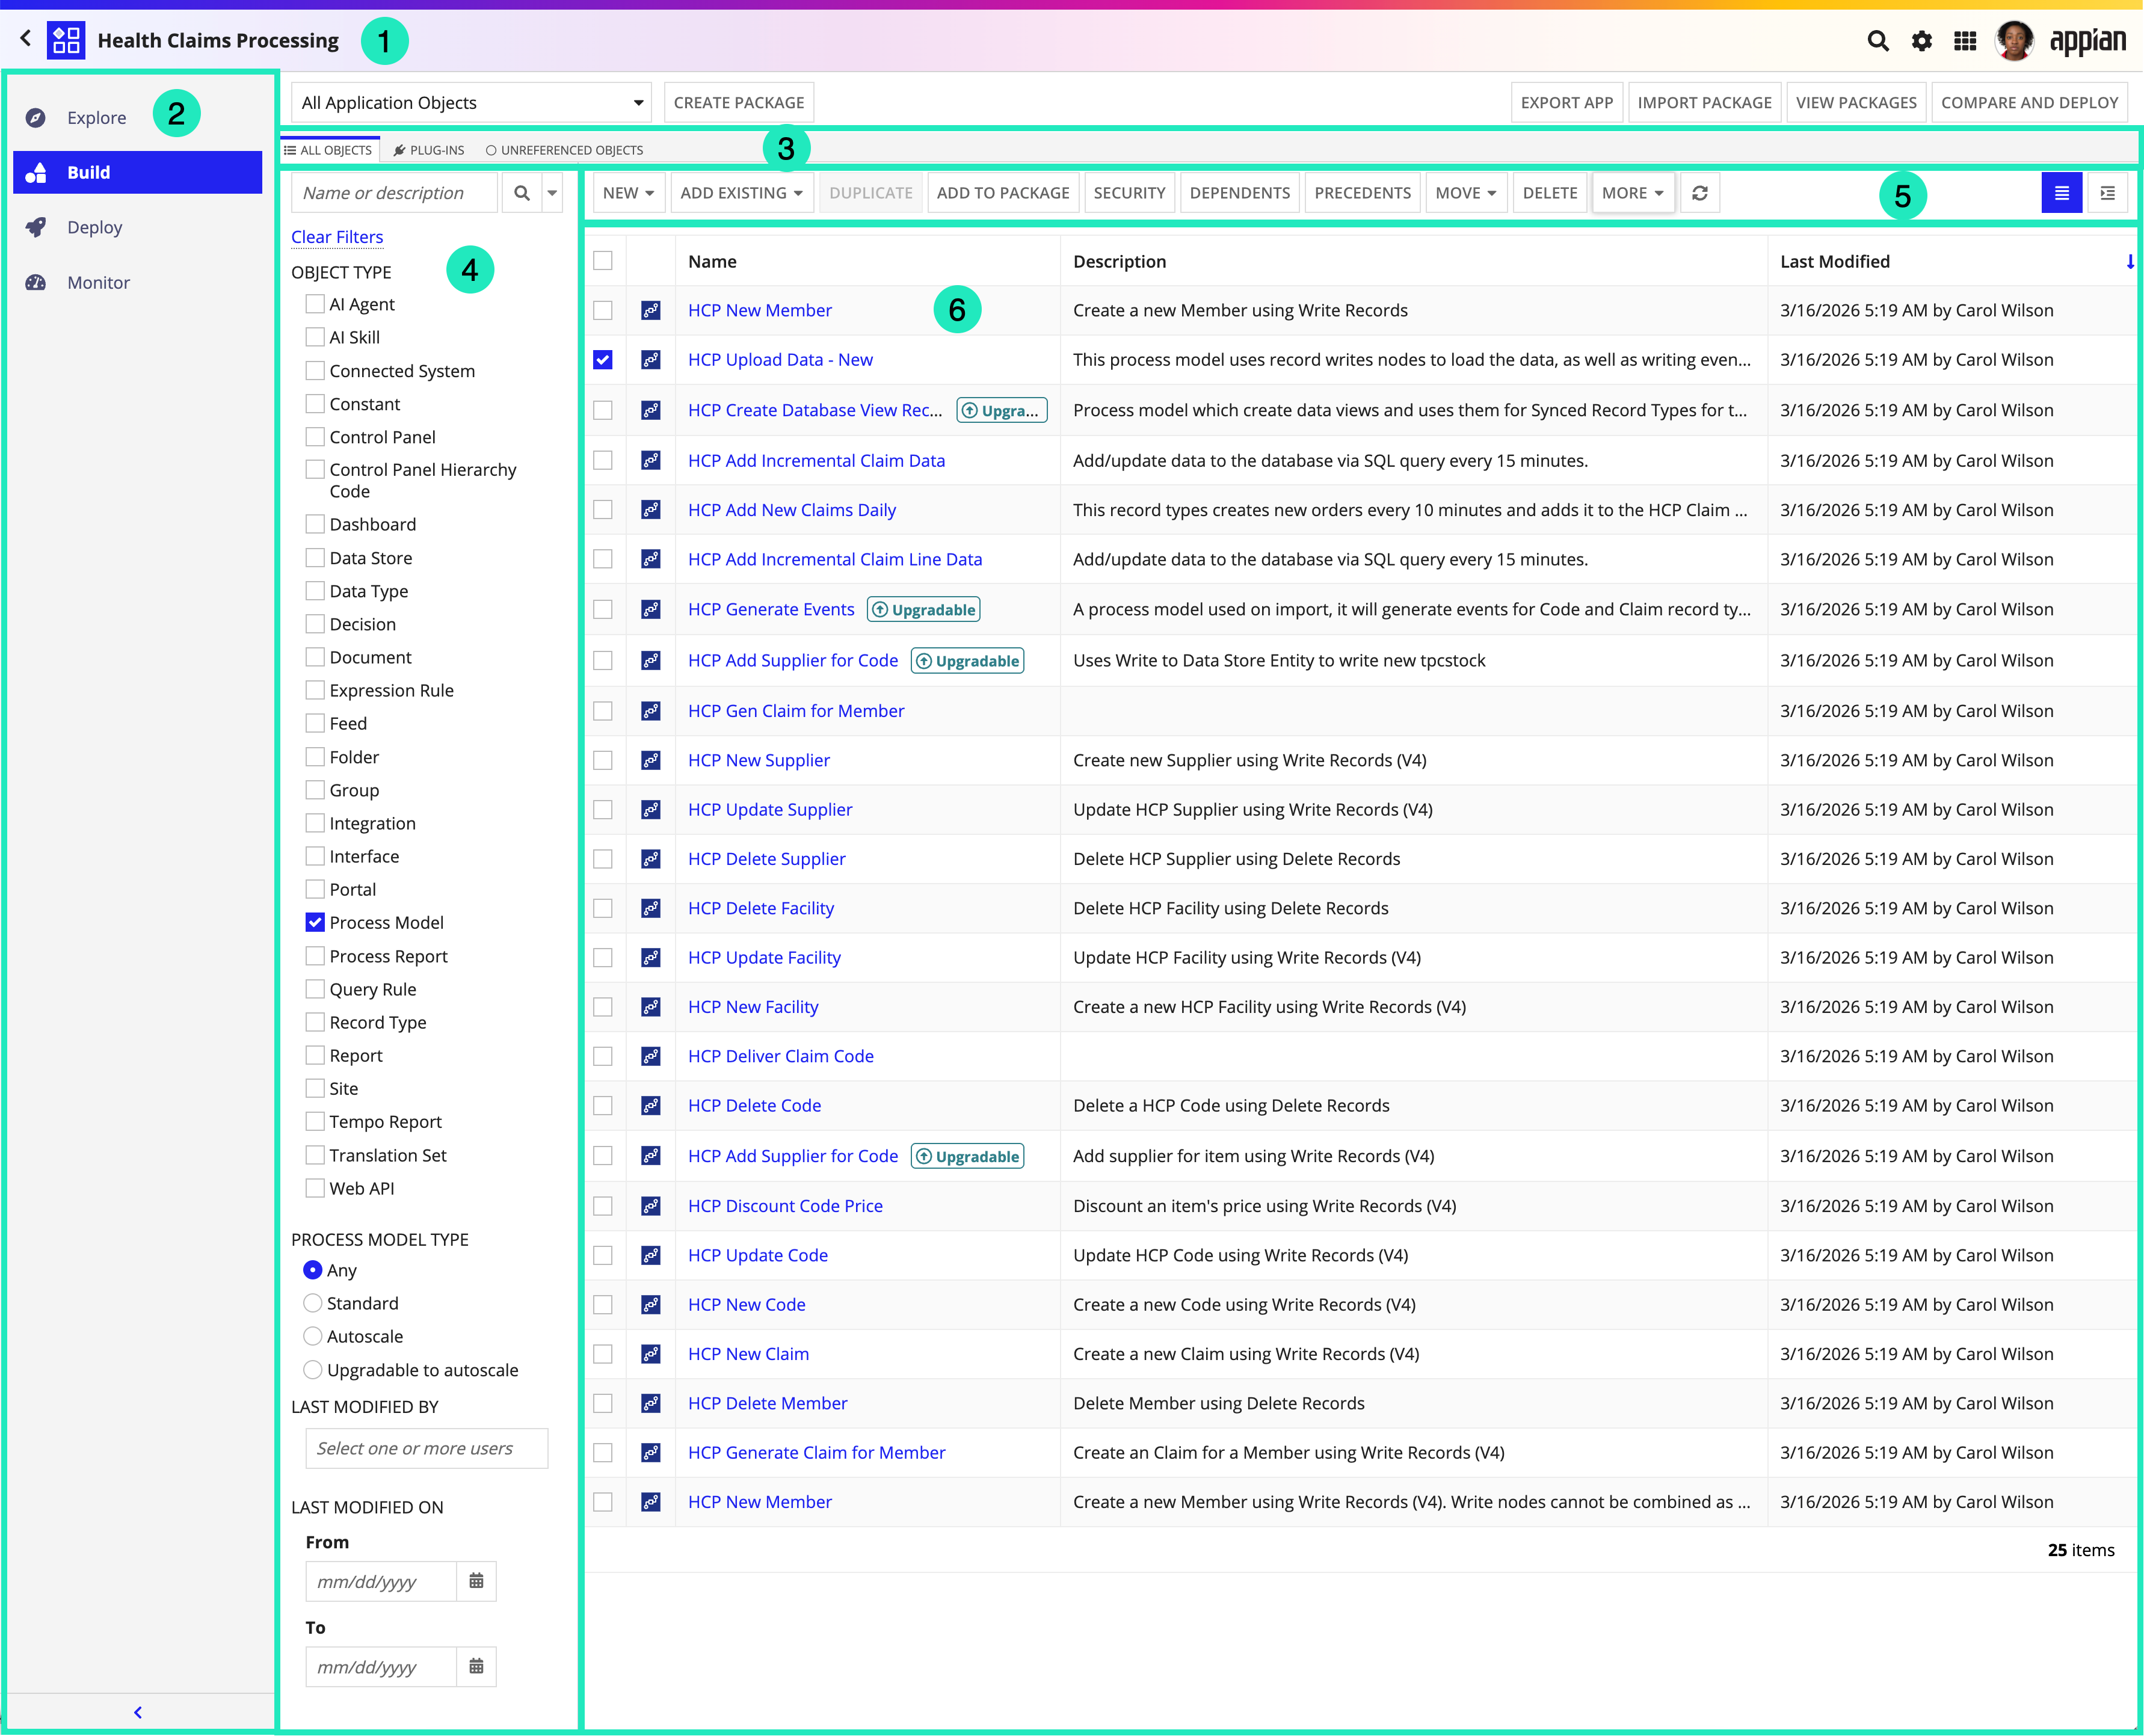Click the COMPARE AND DEPLOY button
Viewport: 2144px width, 1736px height.
tap(2030, 102)
